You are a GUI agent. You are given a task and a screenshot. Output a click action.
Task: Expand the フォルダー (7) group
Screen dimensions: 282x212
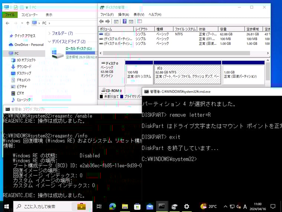click(x=49, y=33)
